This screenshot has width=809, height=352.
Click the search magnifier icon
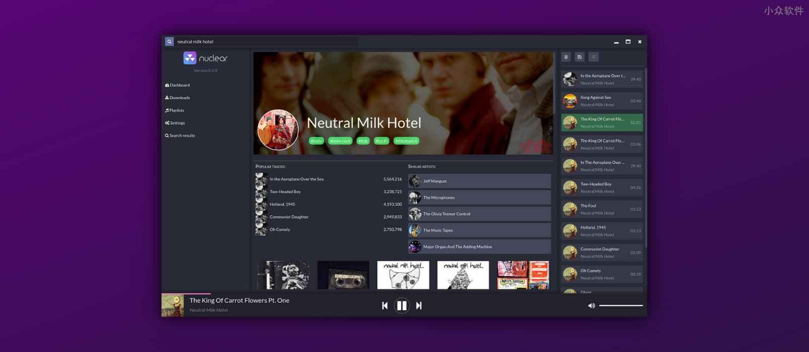170,42
